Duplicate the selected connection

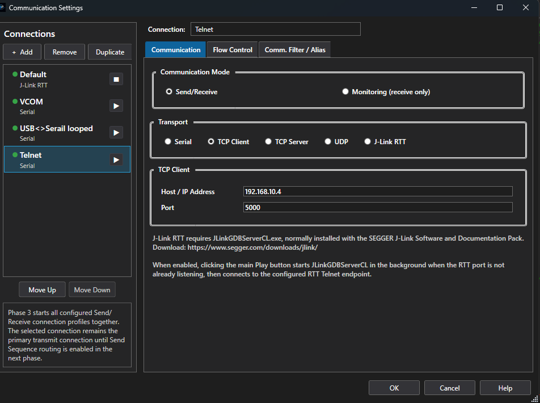click(x=110, y=52)
